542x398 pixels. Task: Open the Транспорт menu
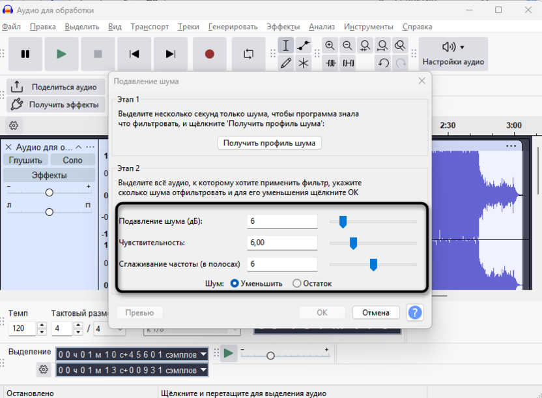click(x=150, y=27)
